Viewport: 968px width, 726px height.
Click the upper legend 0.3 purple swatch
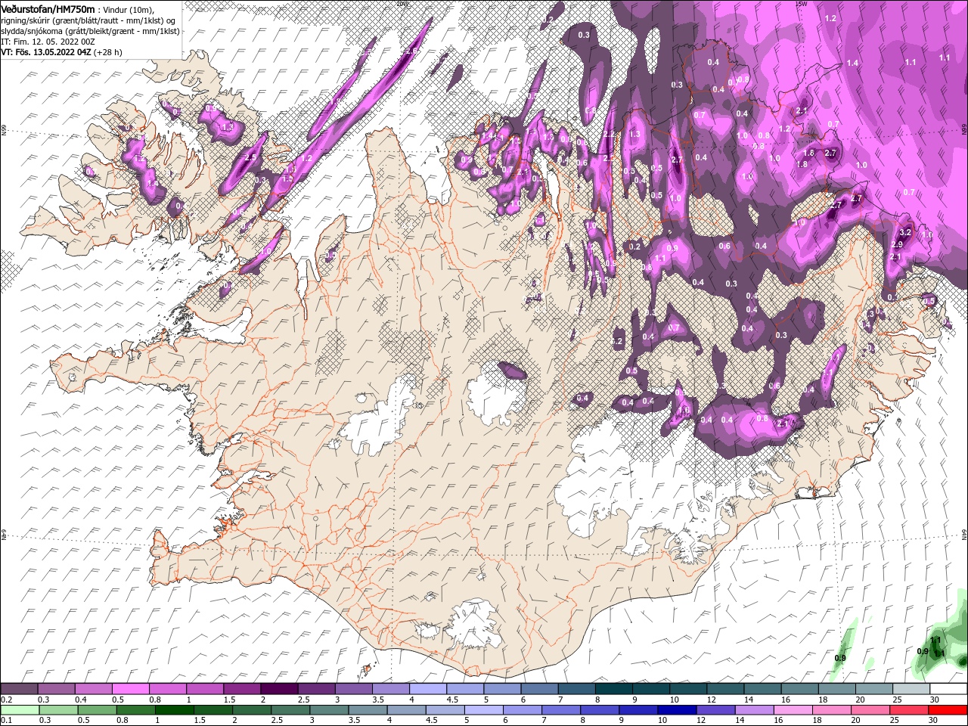click(x=56, y=689)
